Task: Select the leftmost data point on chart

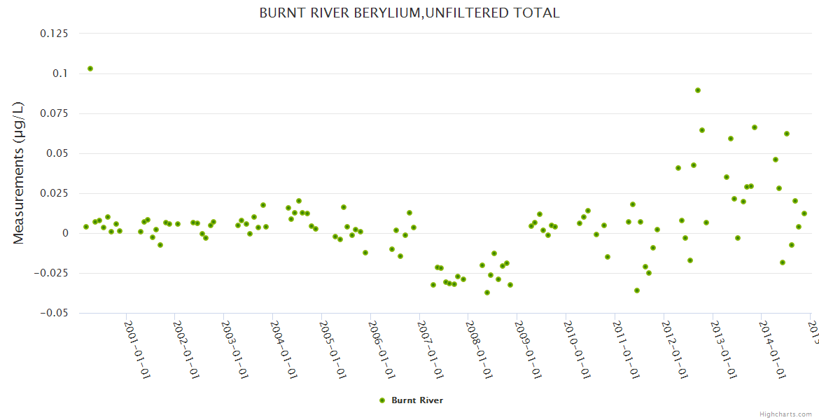Action: (86, 227)
